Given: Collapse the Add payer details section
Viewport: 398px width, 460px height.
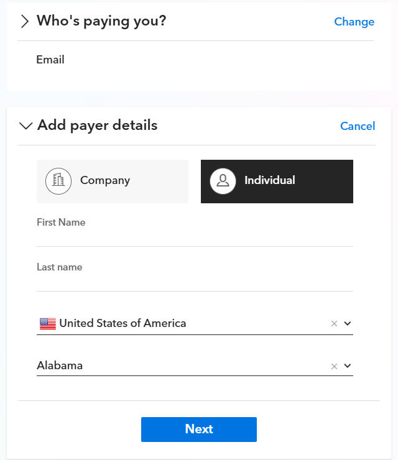Looking at the screenshot, I should tap(26, 126).
